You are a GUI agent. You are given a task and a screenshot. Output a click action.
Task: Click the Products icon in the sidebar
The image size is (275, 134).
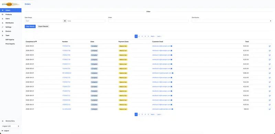tap(2, 14)
